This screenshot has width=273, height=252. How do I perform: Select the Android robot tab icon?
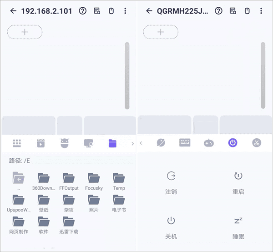click(65, 143)
